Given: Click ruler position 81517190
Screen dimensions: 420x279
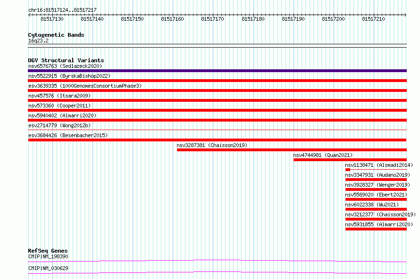Looking at the screenshot, I should coord(294,19).
